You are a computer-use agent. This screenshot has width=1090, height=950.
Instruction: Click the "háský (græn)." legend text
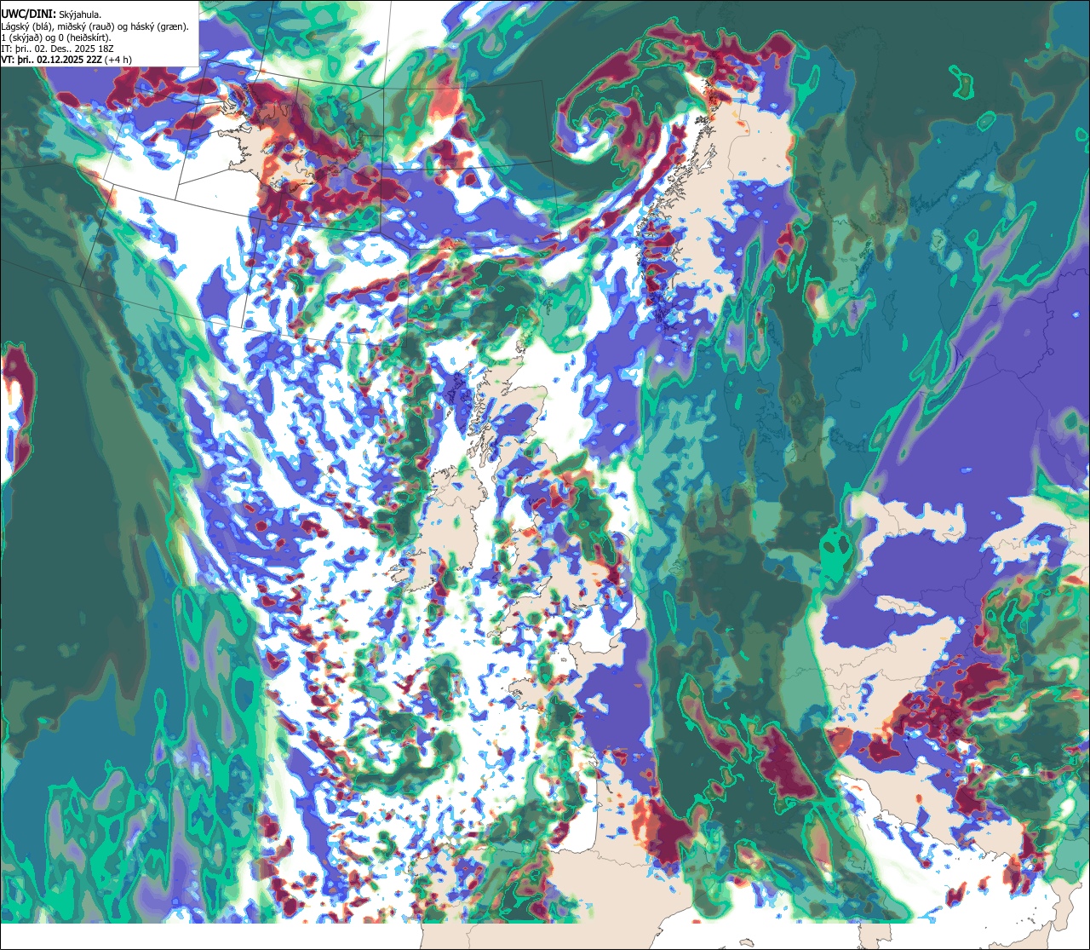[159, 27]
